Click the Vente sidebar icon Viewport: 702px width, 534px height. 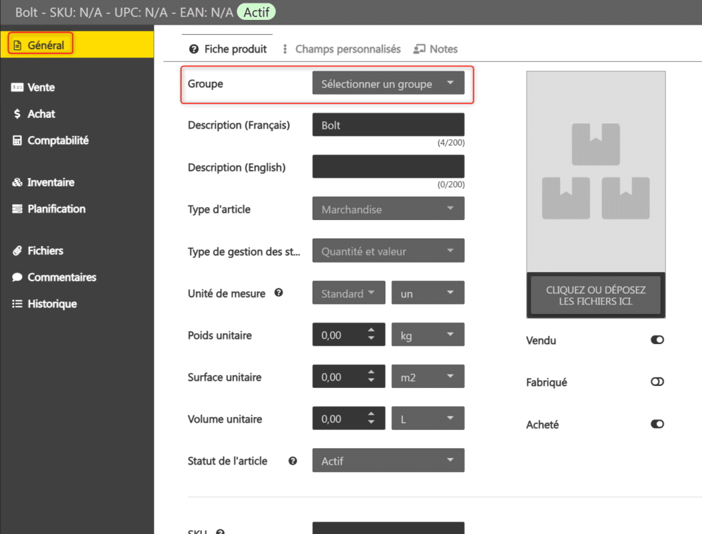coord(17,88)
